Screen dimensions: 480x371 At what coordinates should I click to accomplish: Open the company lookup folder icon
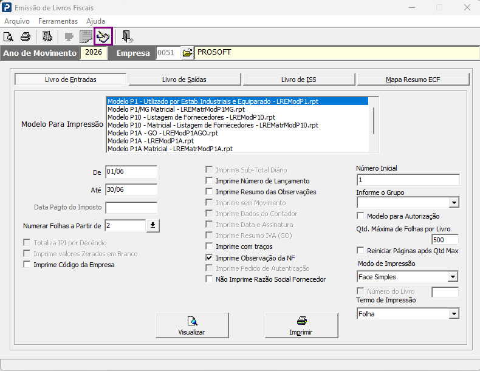[187, 53]
